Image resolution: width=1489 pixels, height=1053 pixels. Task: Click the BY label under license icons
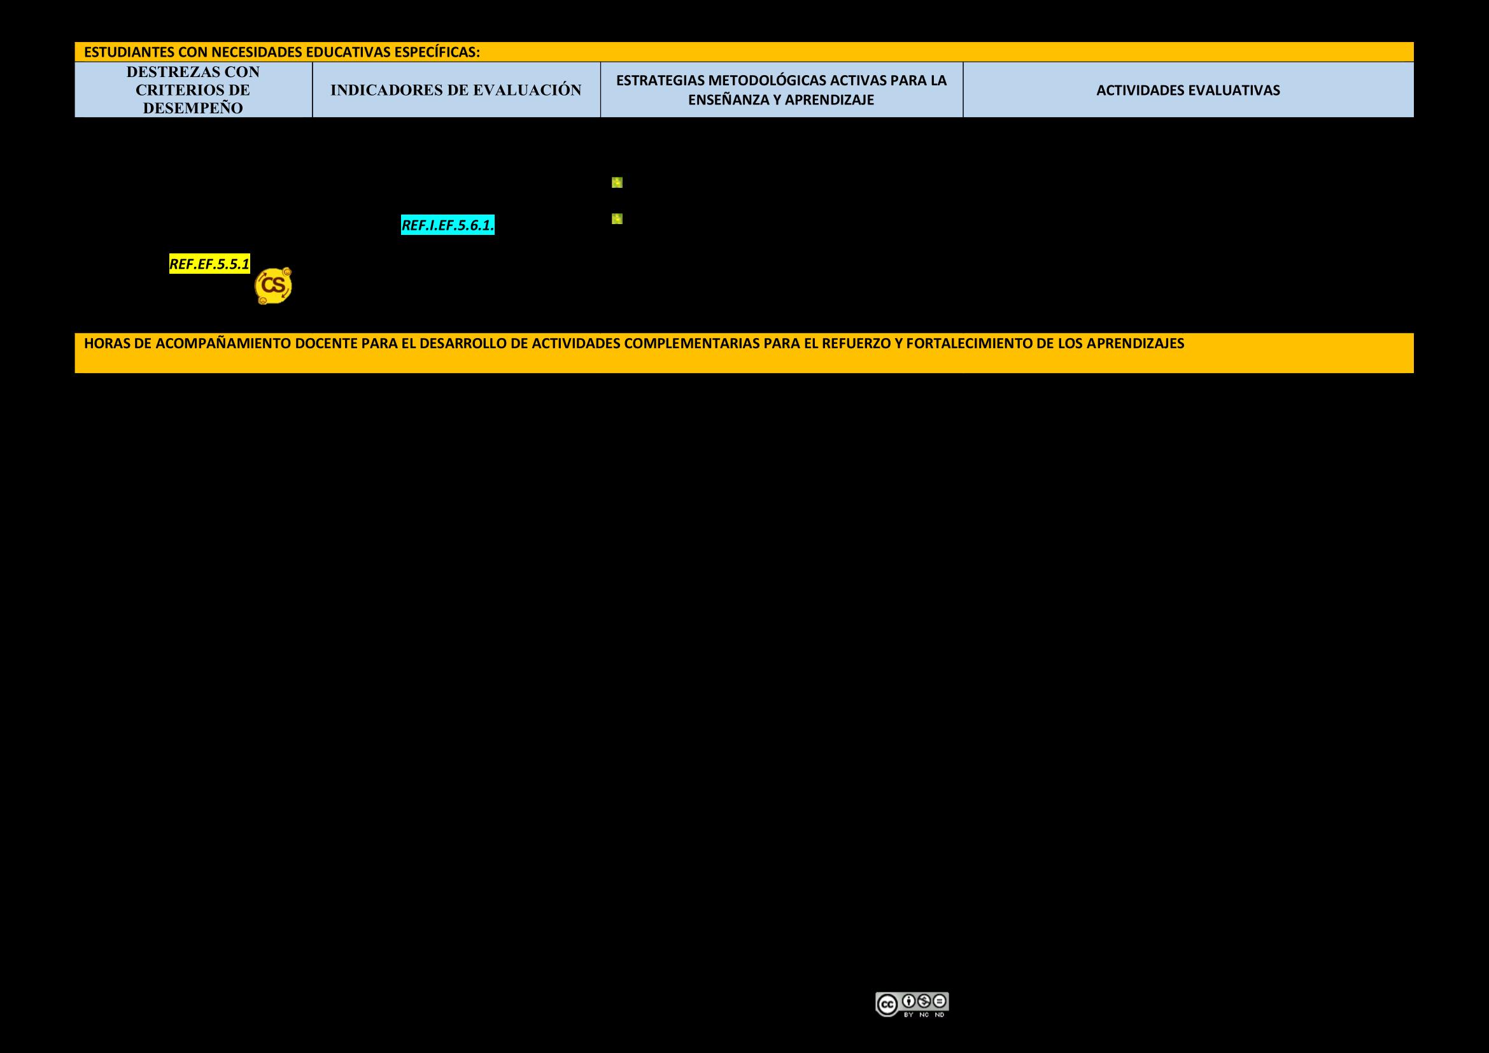pos(908,1015)
